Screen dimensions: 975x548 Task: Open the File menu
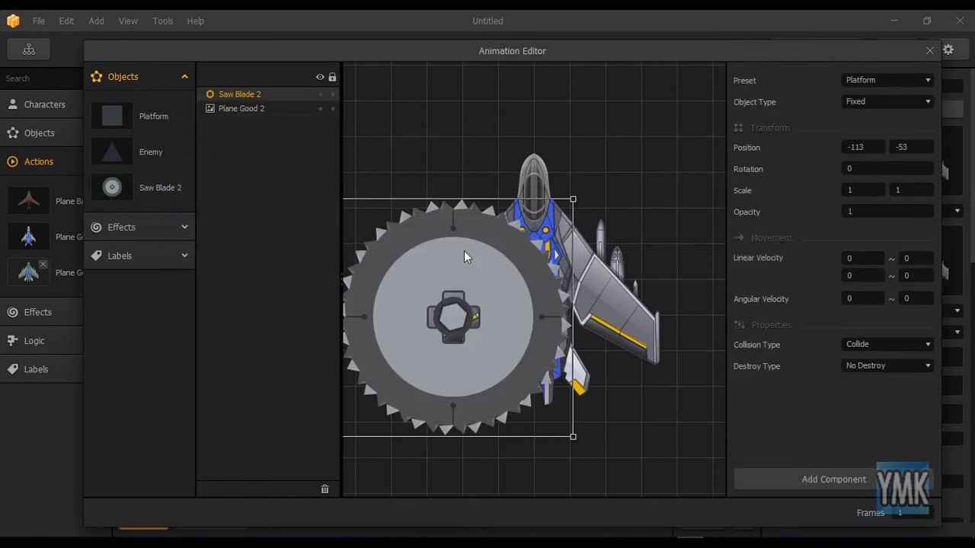38,21
